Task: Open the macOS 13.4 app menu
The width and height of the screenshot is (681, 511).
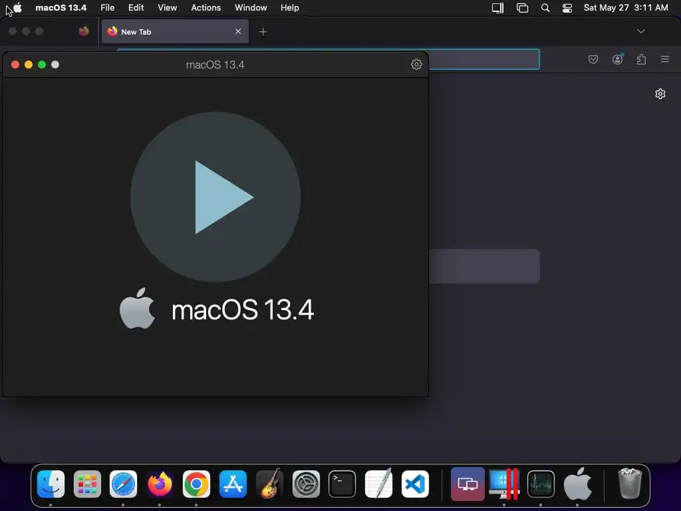Action: [61, 8]
